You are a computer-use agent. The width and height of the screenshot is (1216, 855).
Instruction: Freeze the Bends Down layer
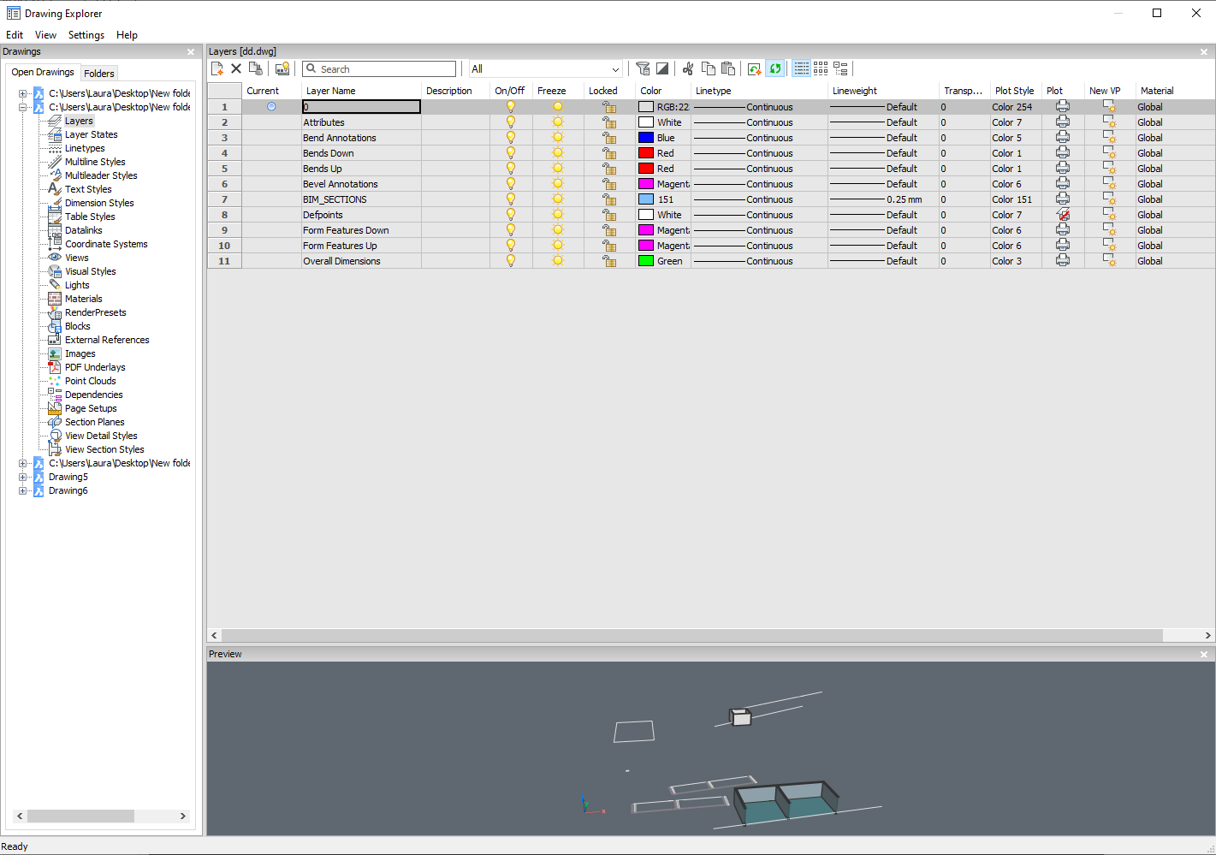(x=558, y=153)
